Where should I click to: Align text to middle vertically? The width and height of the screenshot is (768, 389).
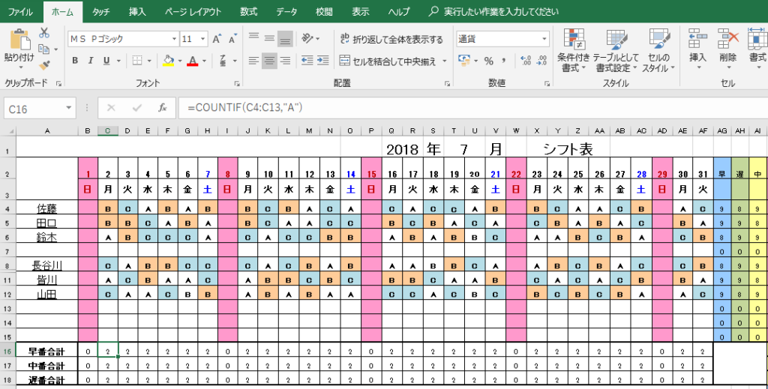[269, 37]
